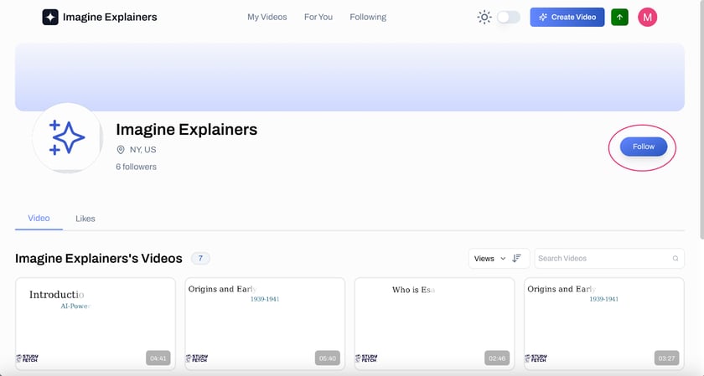
Task: Click the search magnifier icon
Action: pos(676,259)
